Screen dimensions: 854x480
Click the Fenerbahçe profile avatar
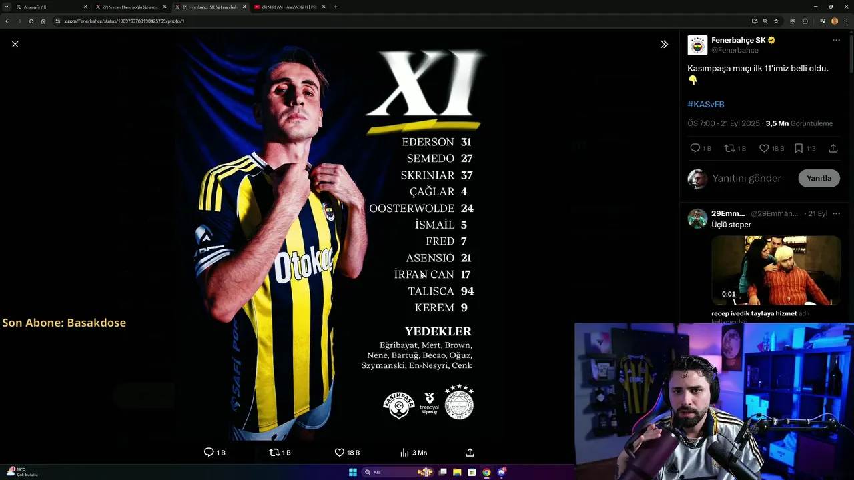coord(697,45)
